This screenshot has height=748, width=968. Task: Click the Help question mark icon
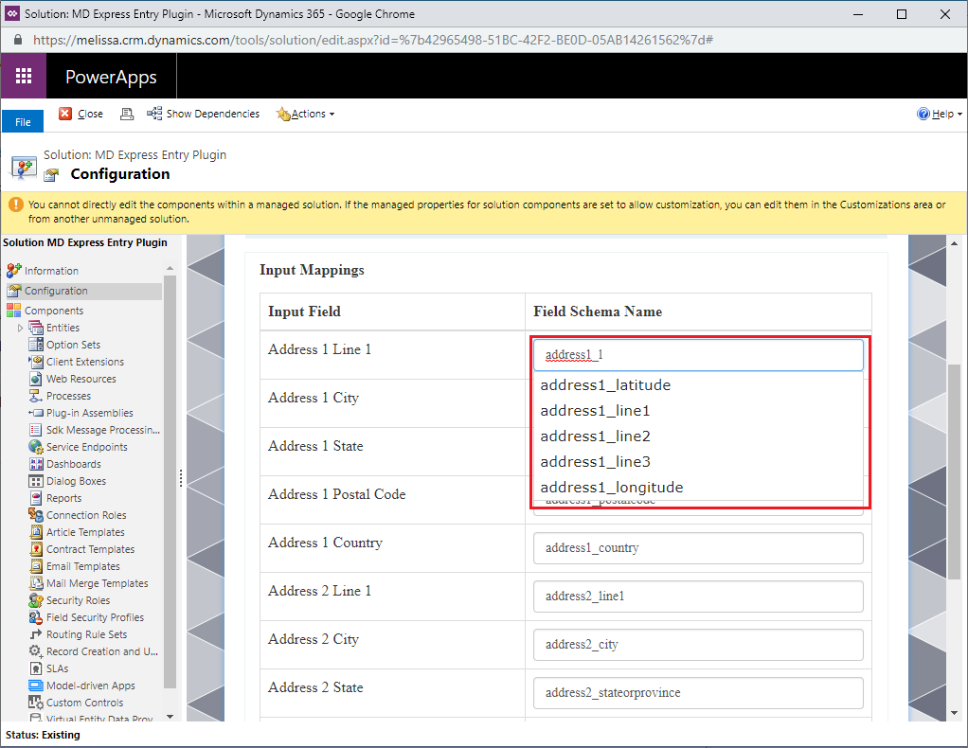coord(923,114)
